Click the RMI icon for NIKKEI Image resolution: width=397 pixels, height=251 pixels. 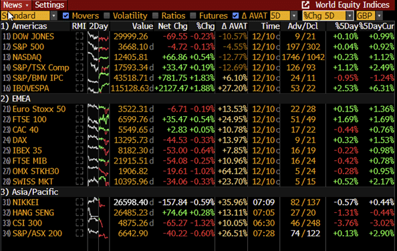tap(80, 202)
